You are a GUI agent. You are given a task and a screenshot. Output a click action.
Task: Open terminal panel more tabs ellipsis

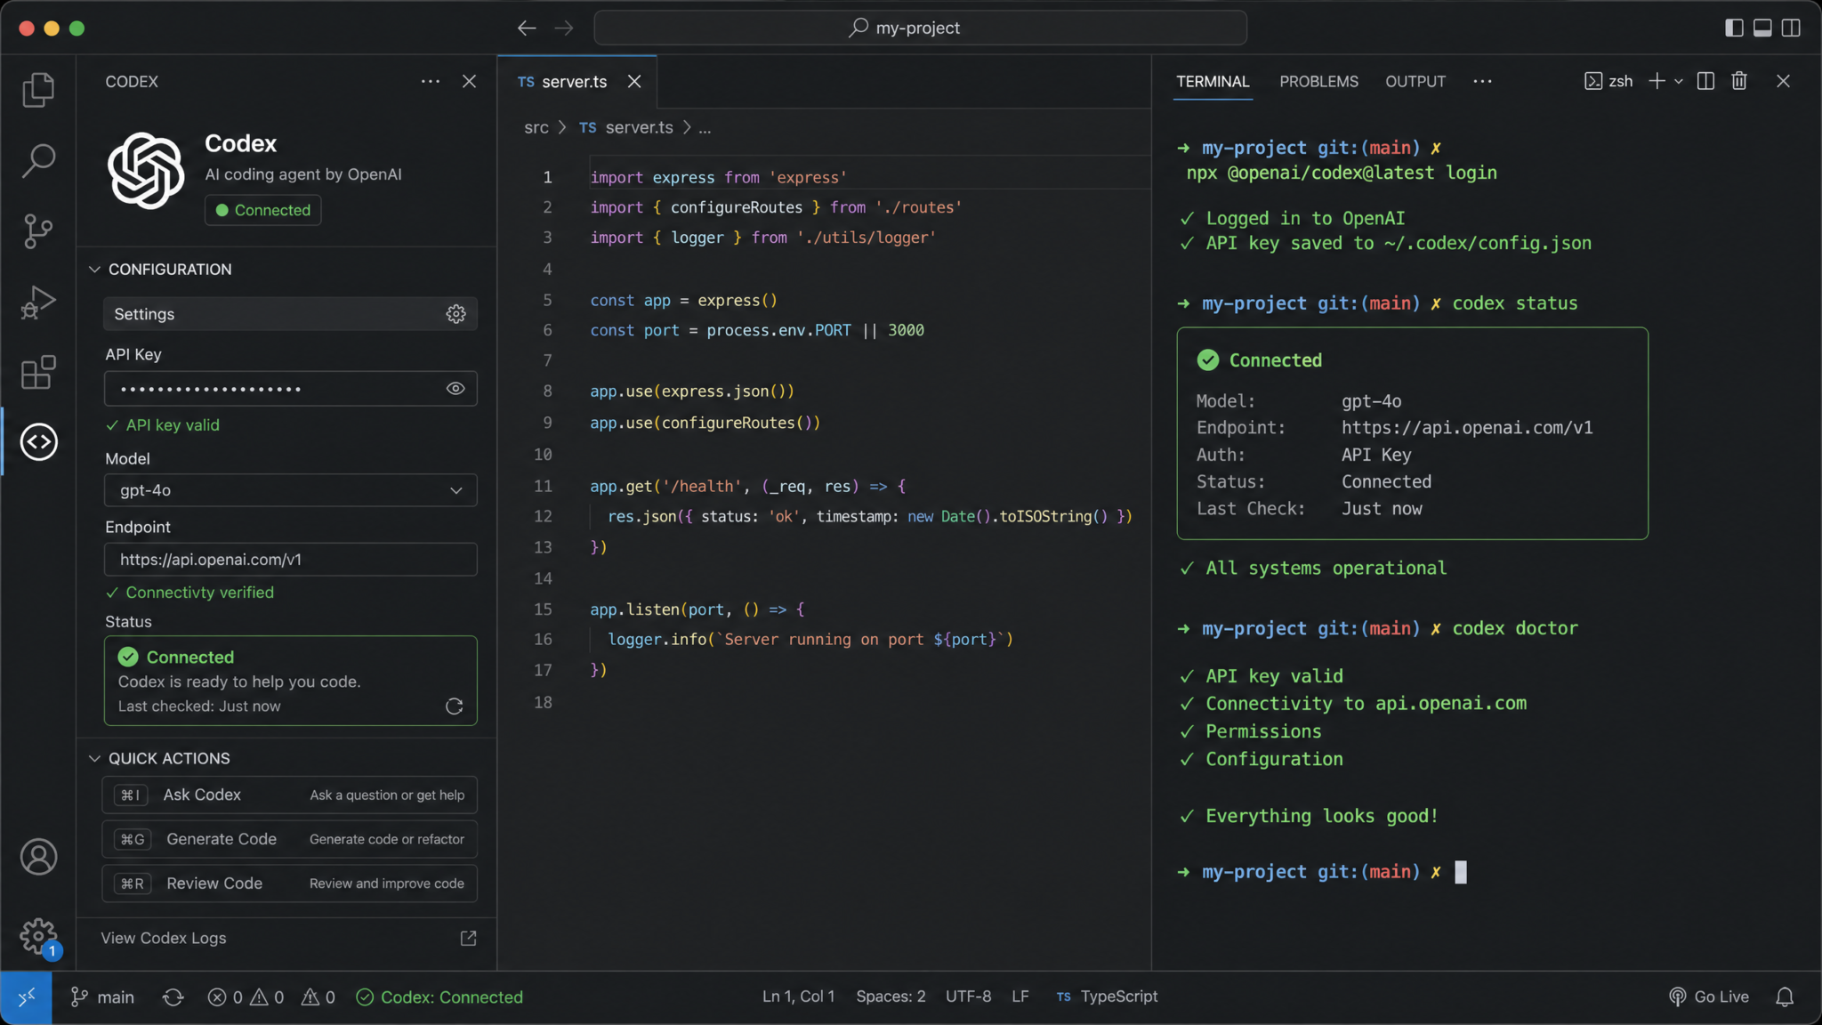1482,81
